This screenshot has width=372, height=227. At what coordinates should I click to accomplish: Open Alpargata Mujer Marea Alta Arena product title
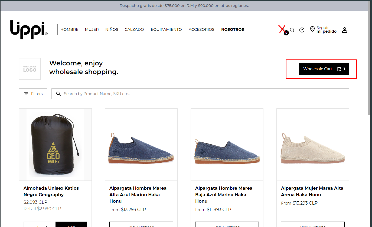pyautogui.click(x=312, y=191)
